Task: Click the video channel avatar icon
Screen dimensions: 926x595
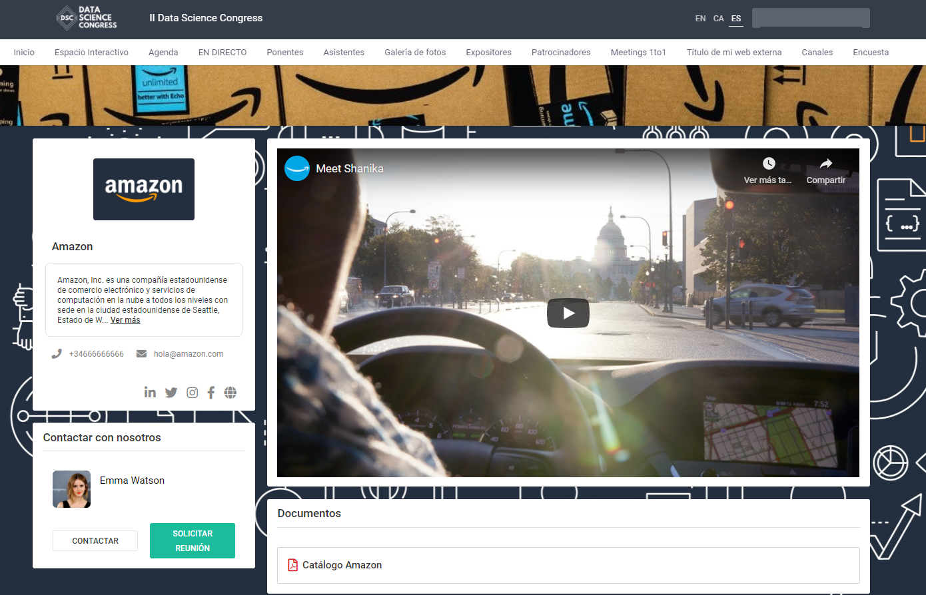Action: click(x=297, y=168)
